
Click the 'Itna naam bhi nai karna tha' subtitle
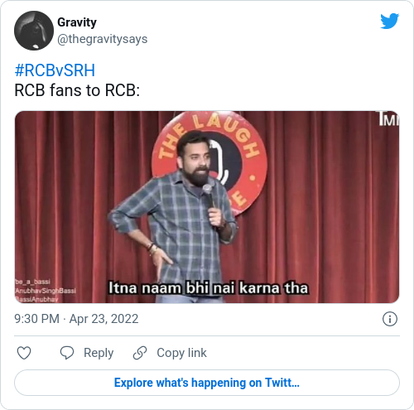pyautogui.click(x=208, y=288)
